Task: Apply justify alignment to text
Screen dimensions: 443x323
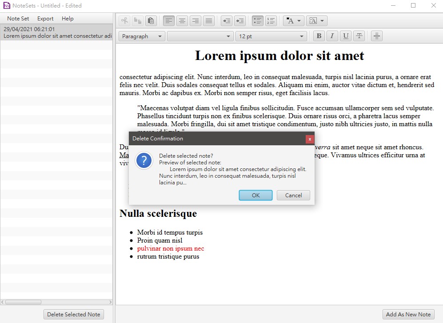Action: [208, 21]
